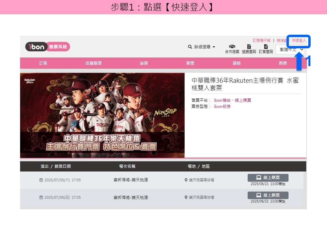Image resolution: width=327 pixels, height=245 pixels.
Task: Click the location pin in the 07/06 row
Action: pyautogui.click(x=186, y=197)
